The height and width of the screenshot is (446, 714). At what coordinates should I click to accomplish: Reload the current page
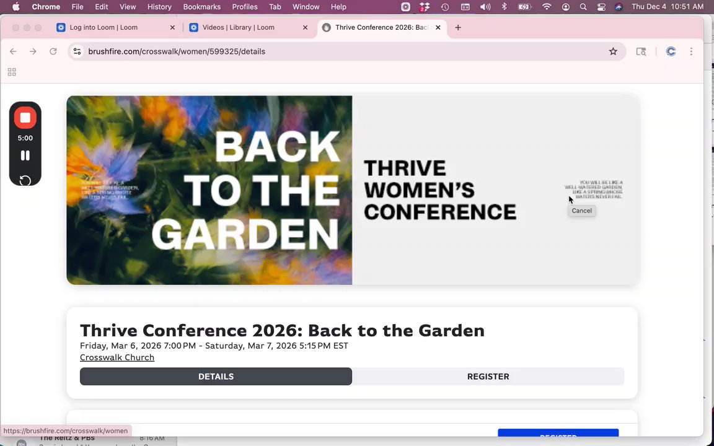coord(53,51)
